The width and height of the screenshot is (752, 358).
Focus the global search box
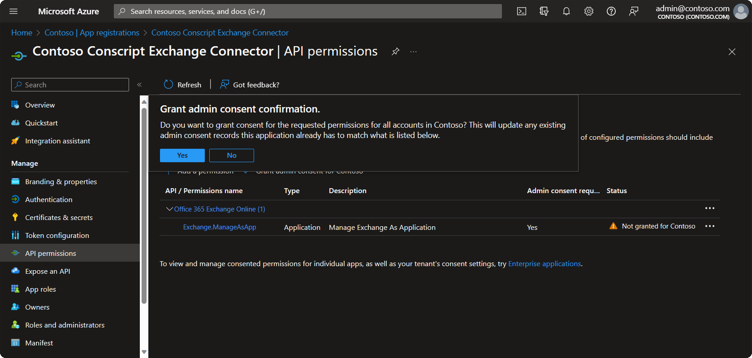coord(308,11)
